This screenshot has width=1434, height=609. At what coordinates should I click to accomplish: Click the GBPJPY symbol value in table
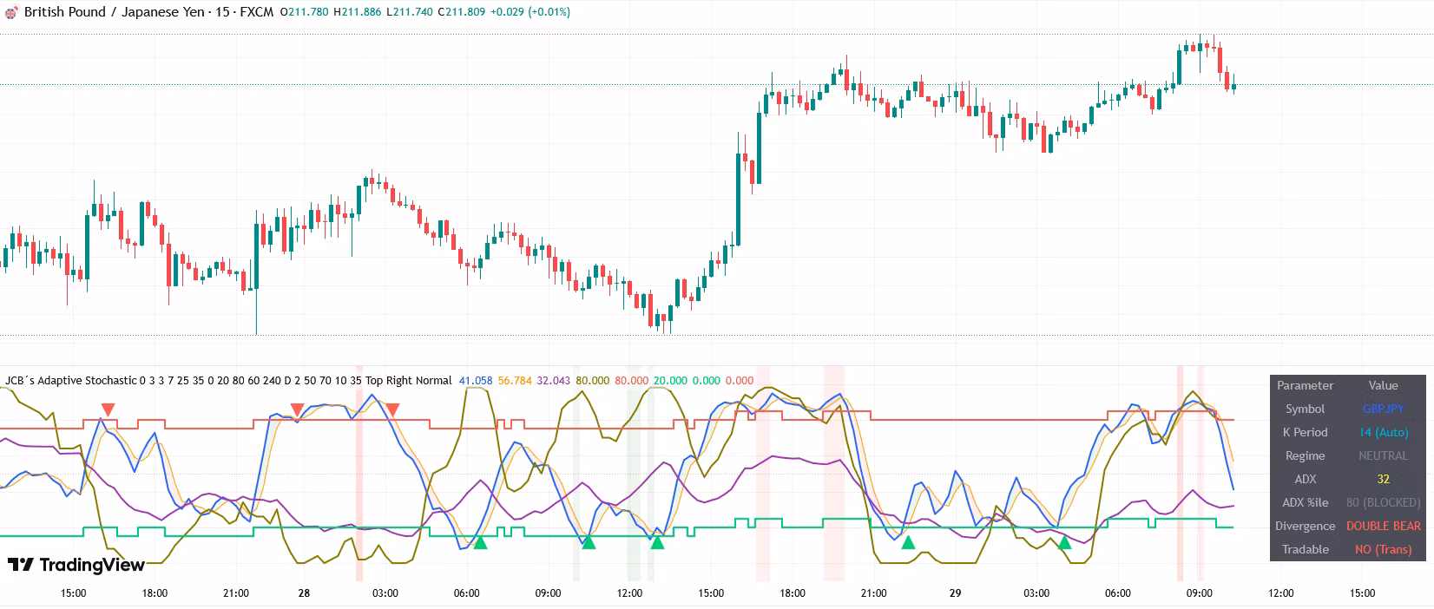pyautogui.click(x=1383, y=409)
